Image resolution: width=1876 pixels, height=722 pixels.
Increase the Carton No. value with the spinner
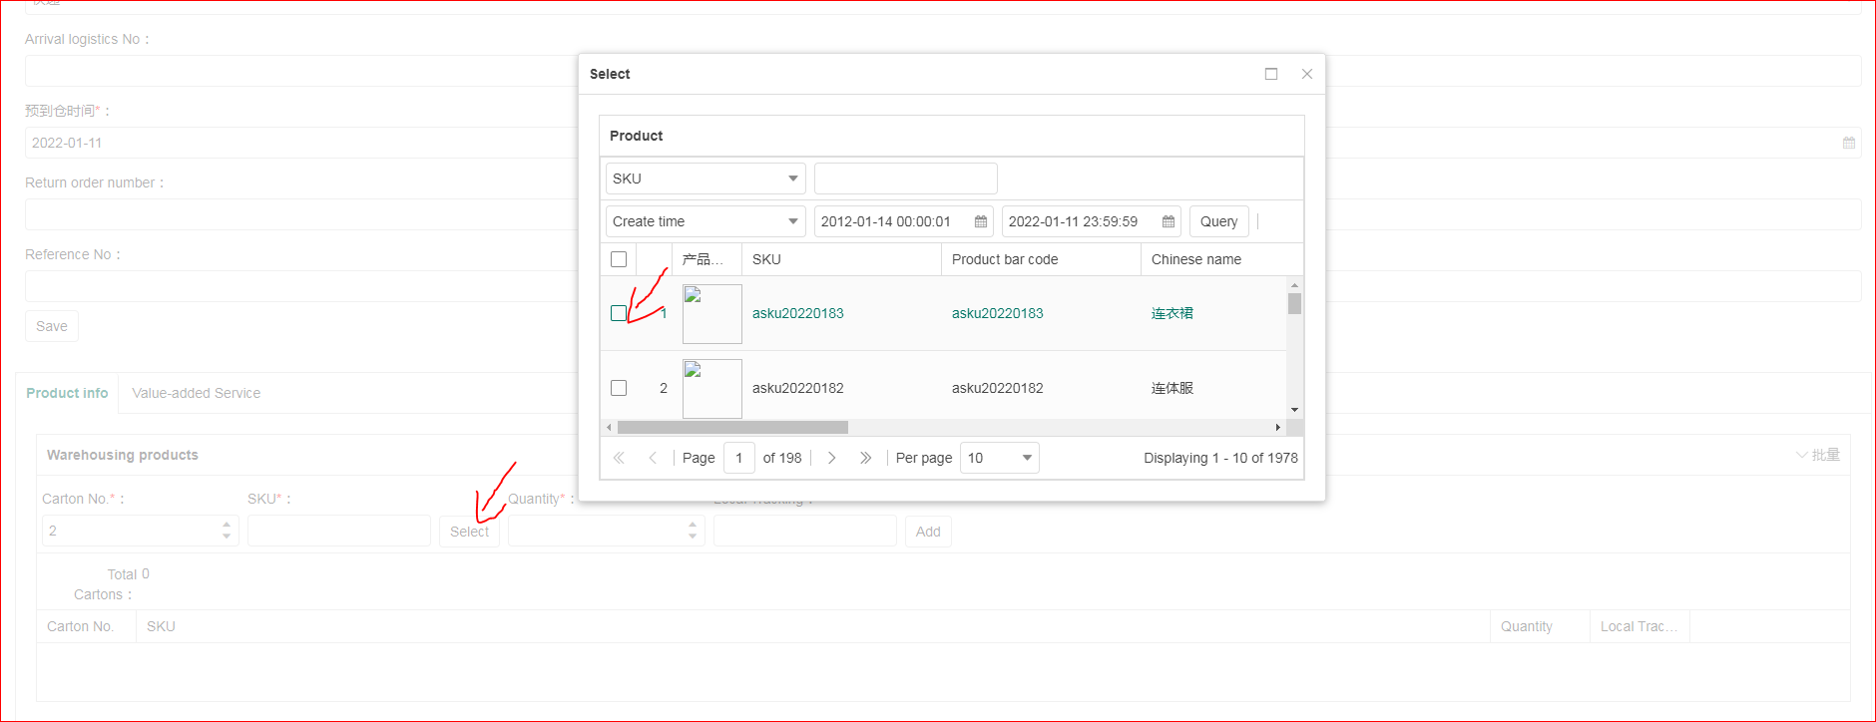click(x=227, y=525)
